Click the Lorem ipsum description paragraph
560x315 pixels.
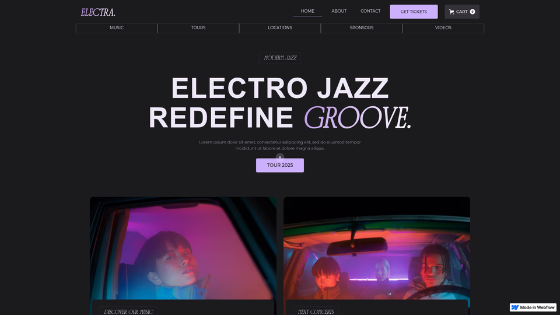[x=280, y=145]
